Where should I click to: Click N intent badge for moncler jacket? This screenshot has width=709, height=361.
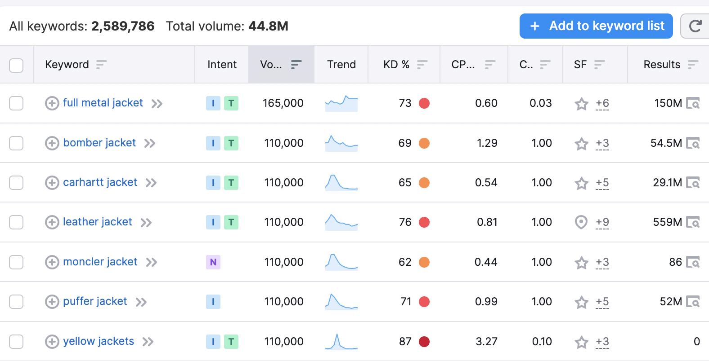tap(213, 262)
